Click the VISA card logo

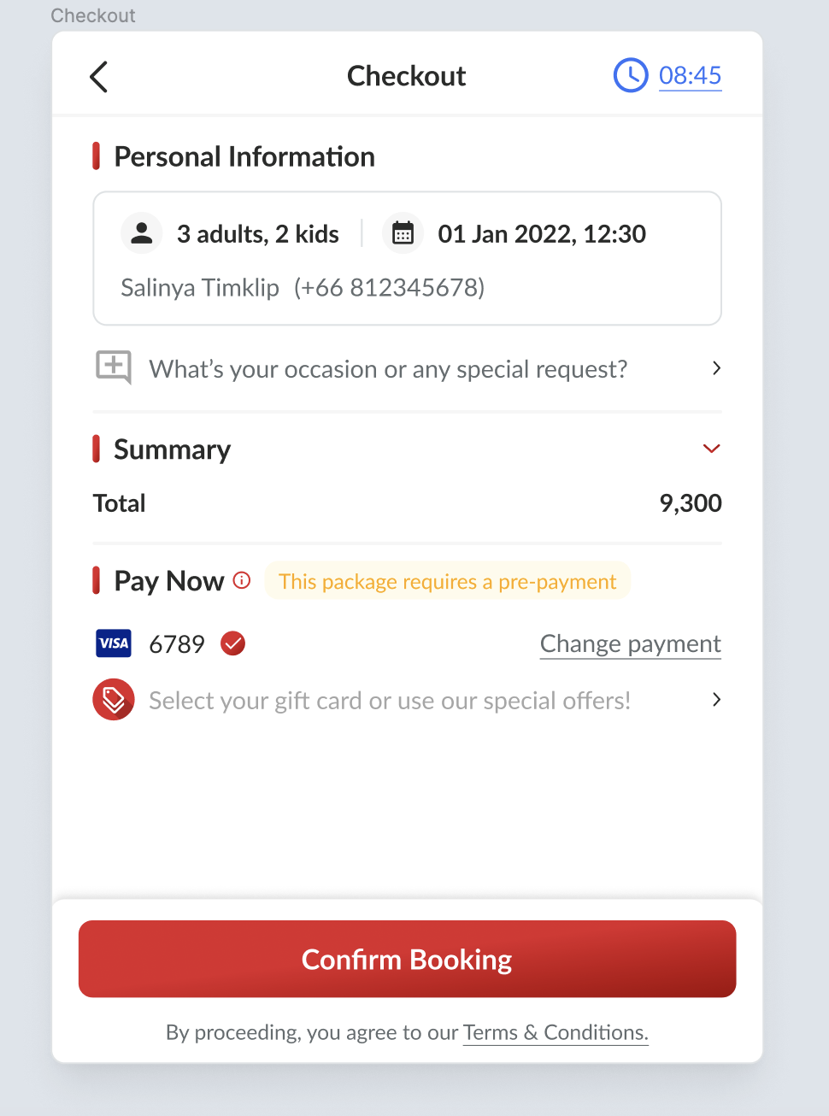[114, 643]
